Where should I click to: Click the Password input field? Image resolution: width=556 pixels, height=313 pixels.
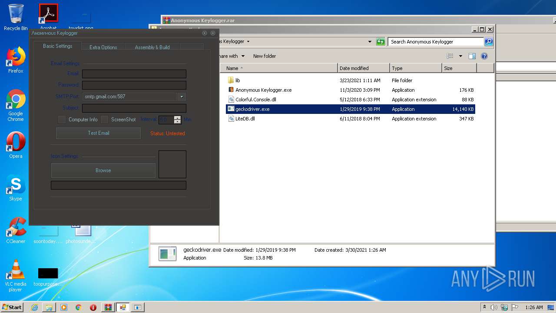click(134, 85)
